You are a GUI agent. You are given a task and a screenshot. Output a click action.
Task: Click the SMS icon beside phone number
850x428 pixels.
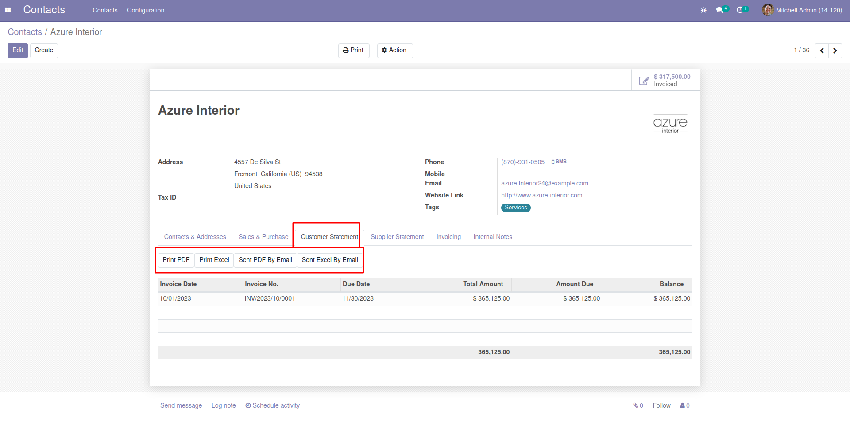pyautogui.click(x=559, y=162)
